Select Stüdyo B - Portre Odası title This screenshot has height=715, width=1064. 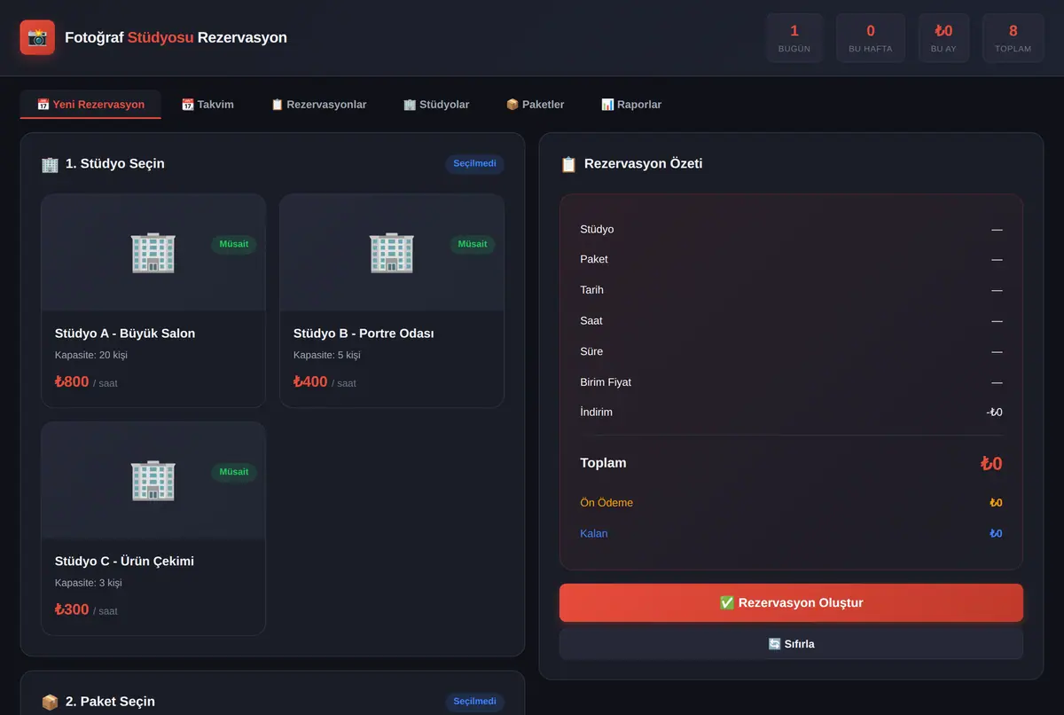tap(364, 334)
